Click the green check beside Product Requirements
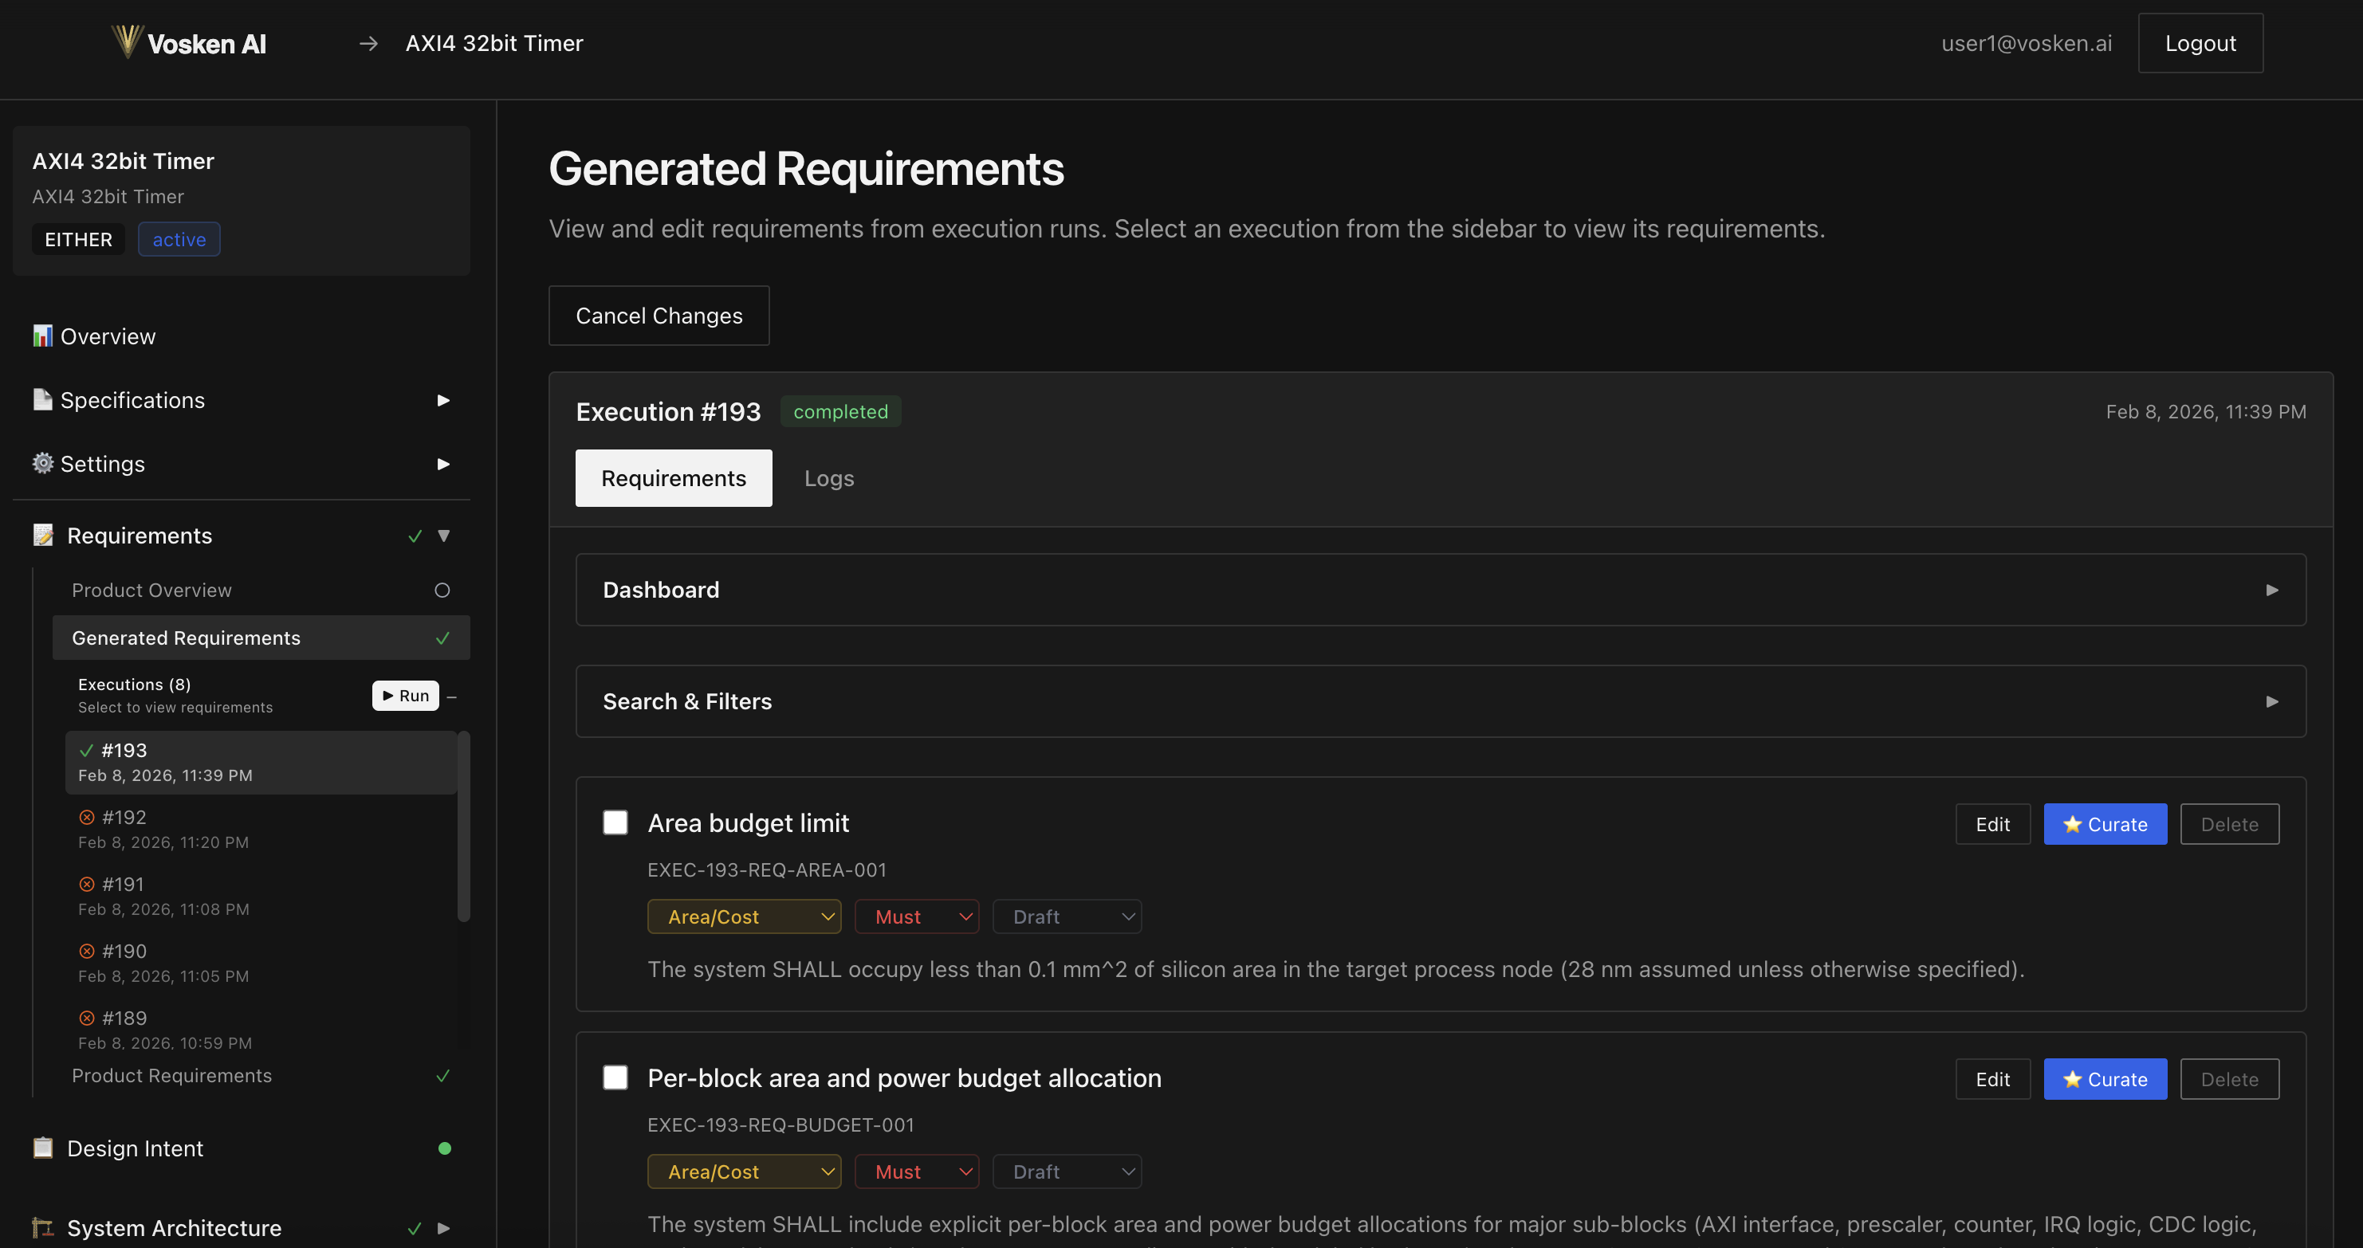 coord(444,1076)
